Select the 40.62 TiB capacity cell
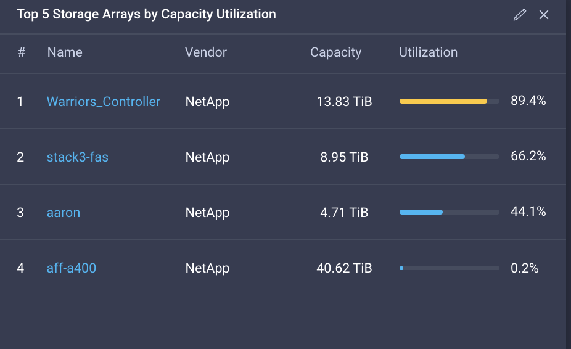571x349 pixels. point(344,268)
